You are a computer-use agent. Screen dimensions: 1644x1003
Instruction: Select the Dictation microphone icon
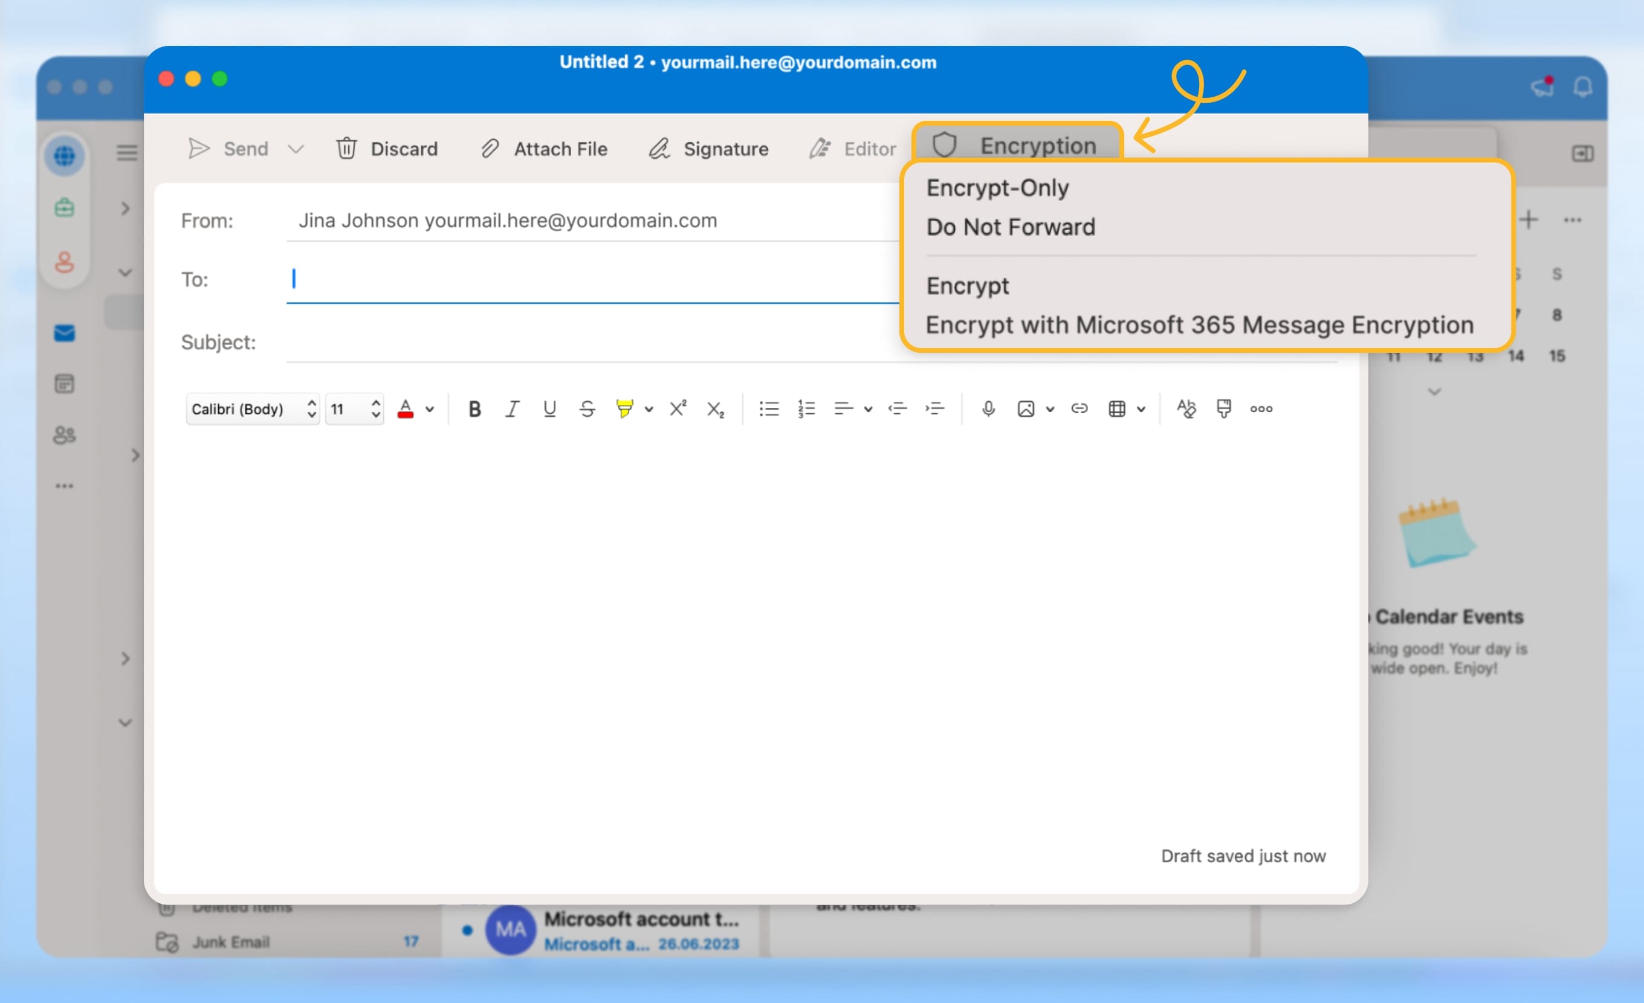click(x=989, y=408)
